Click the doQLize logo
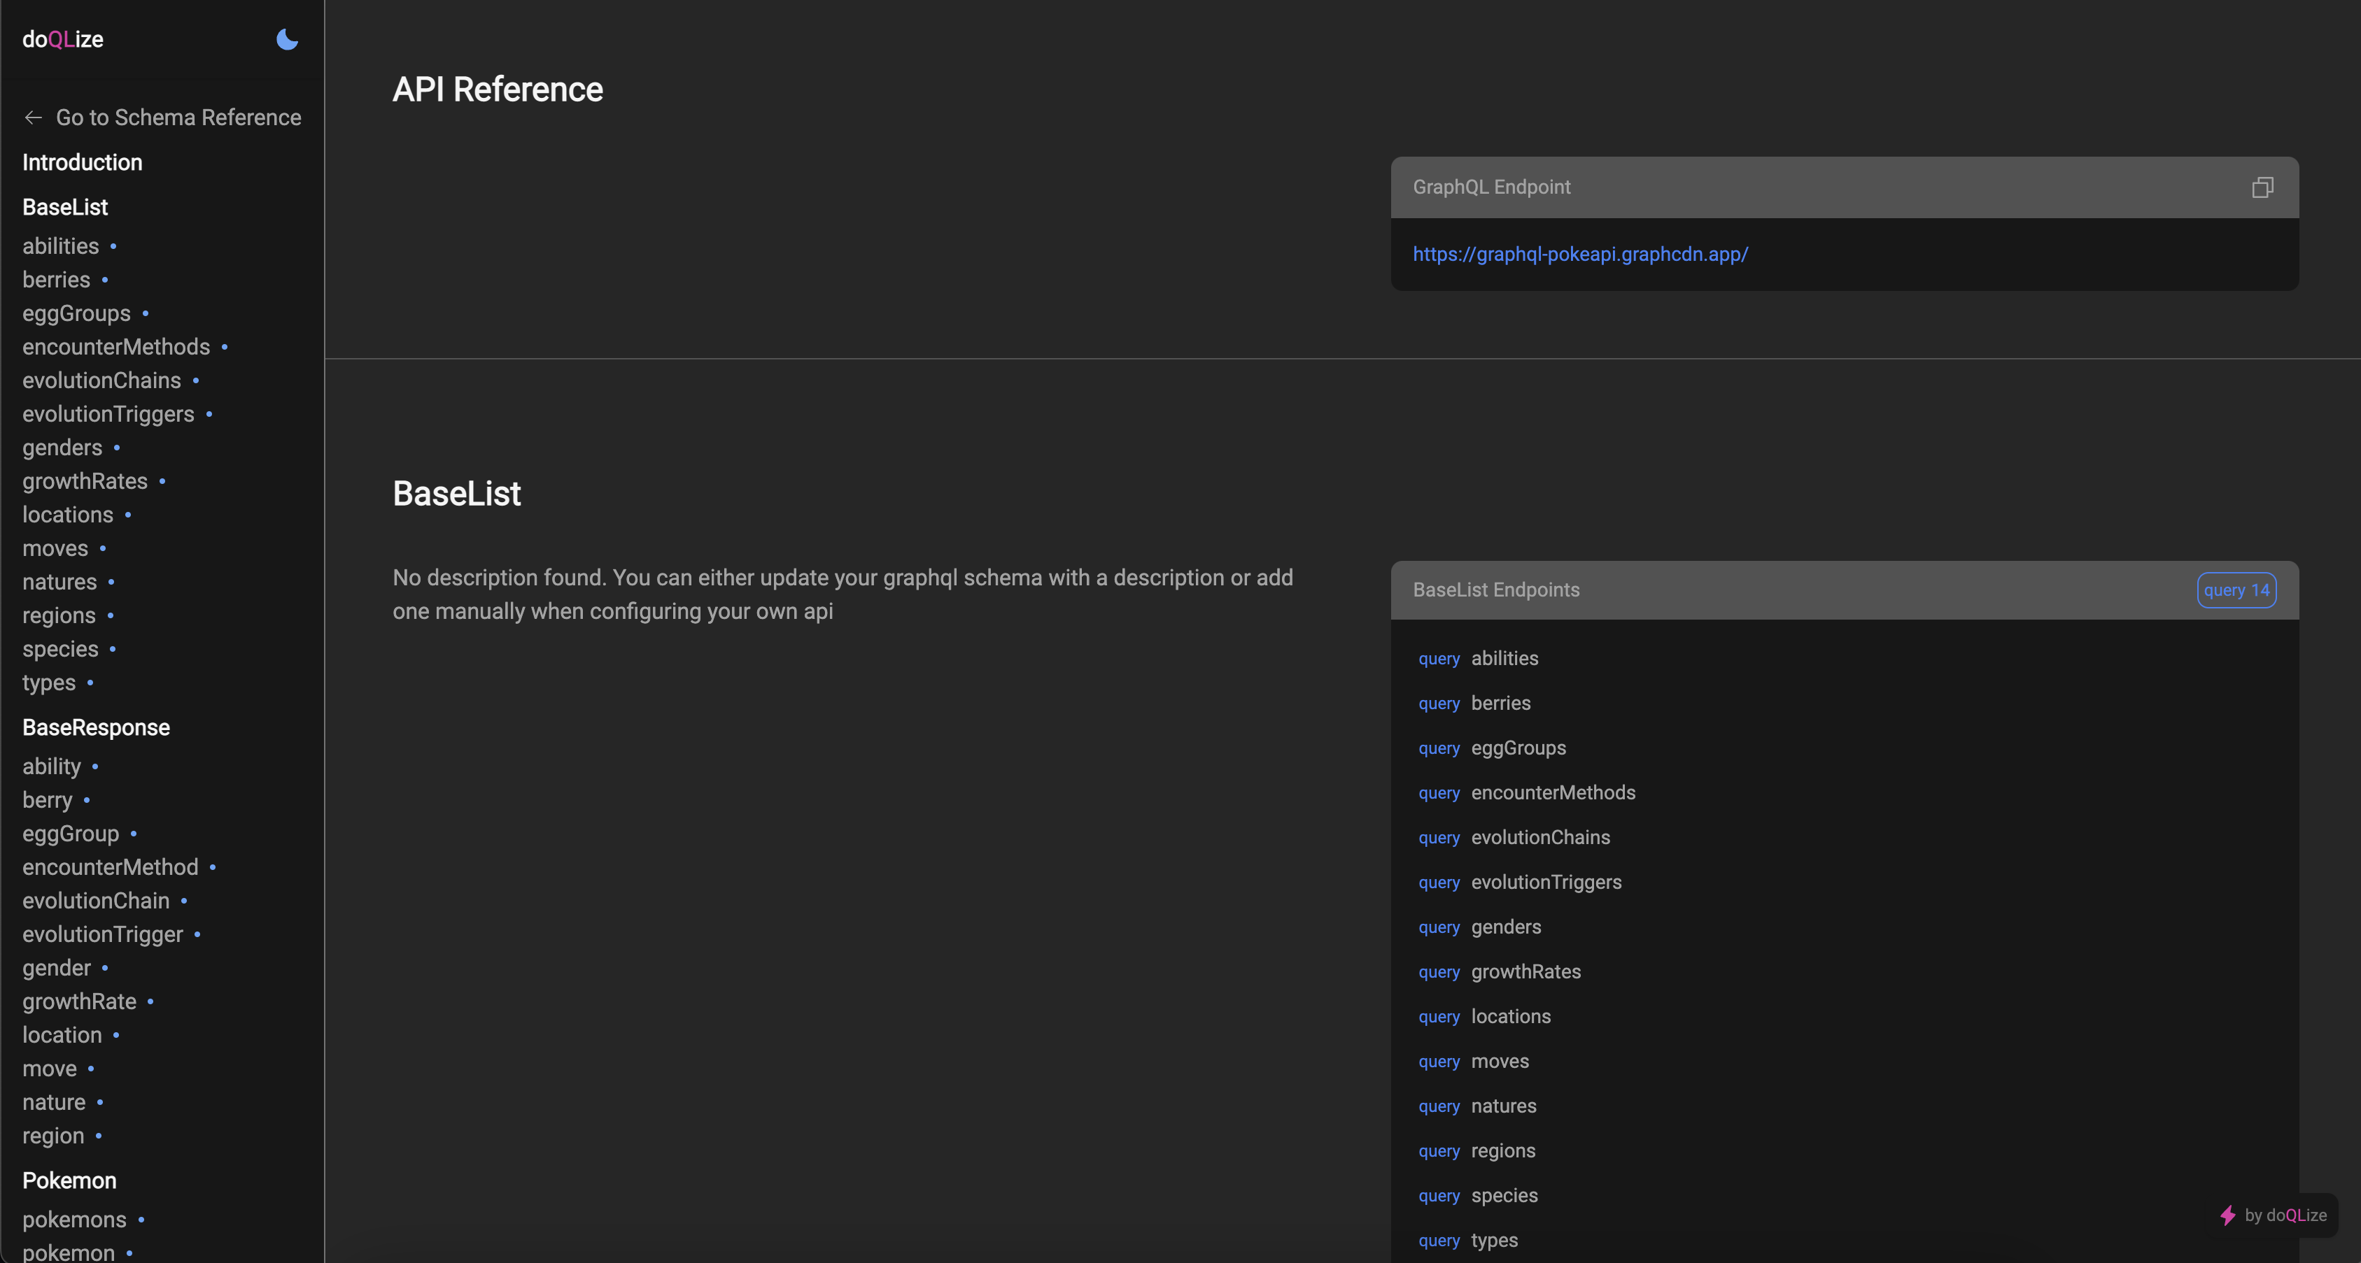This screenshot has height=1263, width=2361. (62, 39)
